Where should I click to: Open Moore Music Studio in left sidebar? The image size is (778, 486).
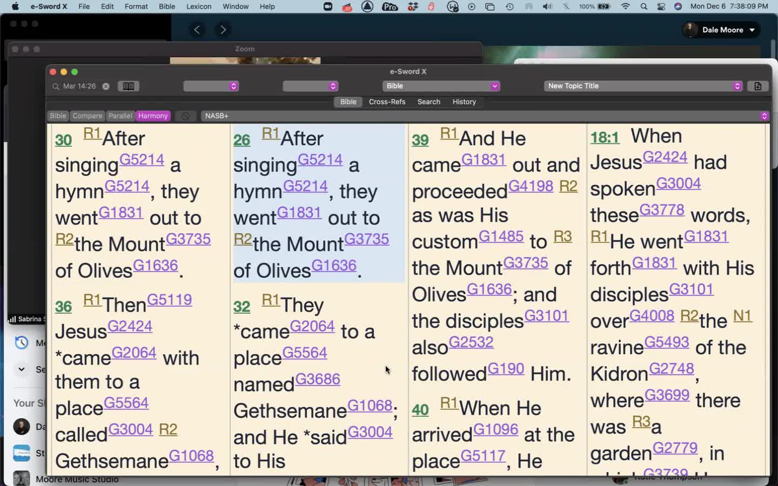tap(77, 479)
